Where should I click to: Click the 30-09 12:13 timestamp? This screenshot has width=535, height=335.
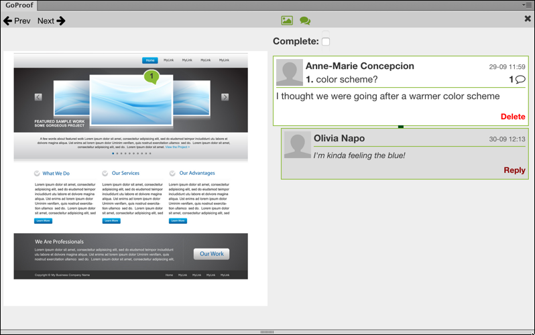tap(507, 139)
